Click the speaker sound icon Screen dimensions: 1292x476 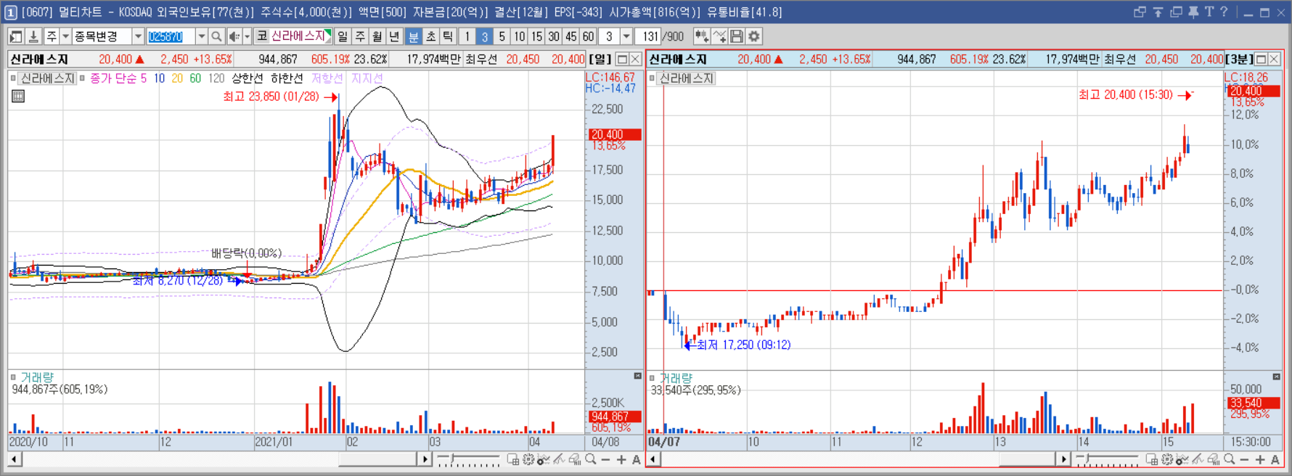tap(234, 36)
